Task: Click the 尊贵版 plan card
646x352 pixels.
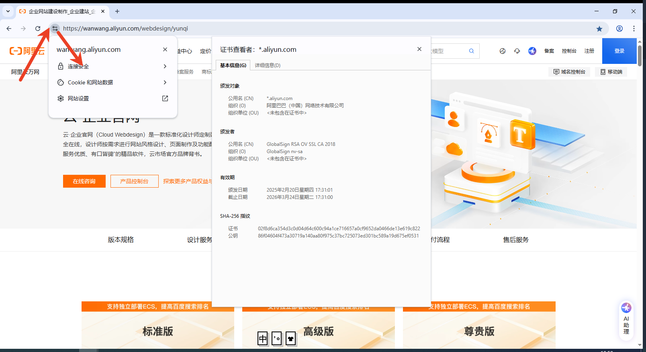Action: (479, 325)
